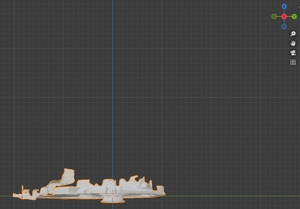Click the mesh base below the 3D cursor

click(113, 200)
